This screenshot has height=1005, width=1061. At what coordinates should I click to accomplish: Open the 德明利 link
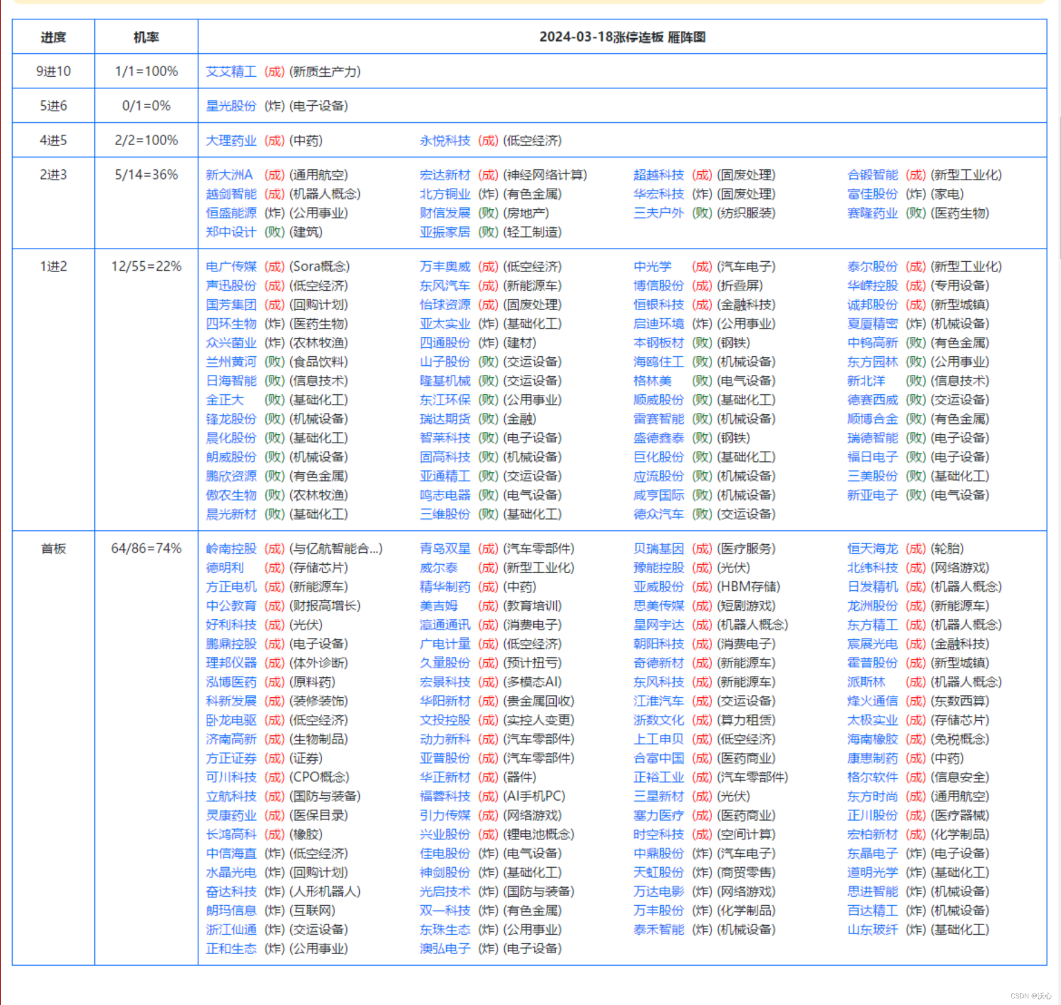[225, 568]
